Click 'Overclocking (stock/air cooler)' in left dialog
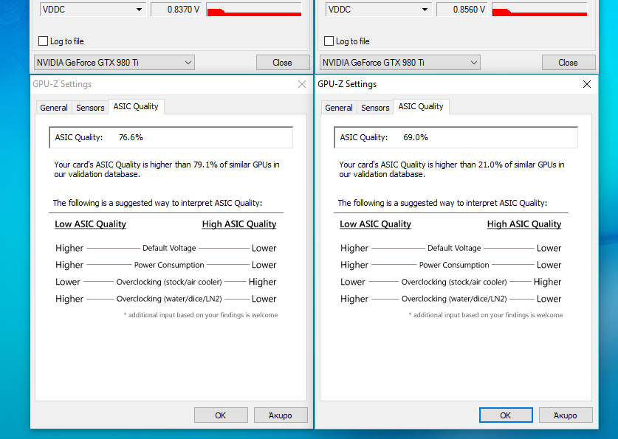This screenshot has height=439, width=618. tap(169, 282)
